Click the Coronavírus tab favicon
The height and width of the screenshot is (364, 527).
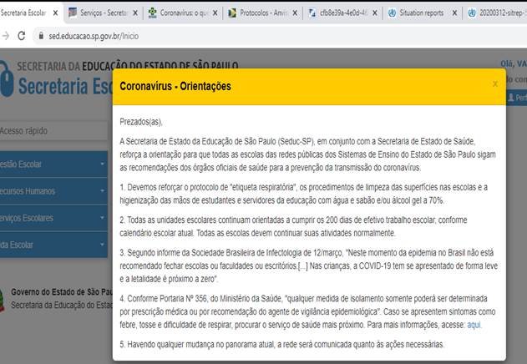click(x=153, y=13)
